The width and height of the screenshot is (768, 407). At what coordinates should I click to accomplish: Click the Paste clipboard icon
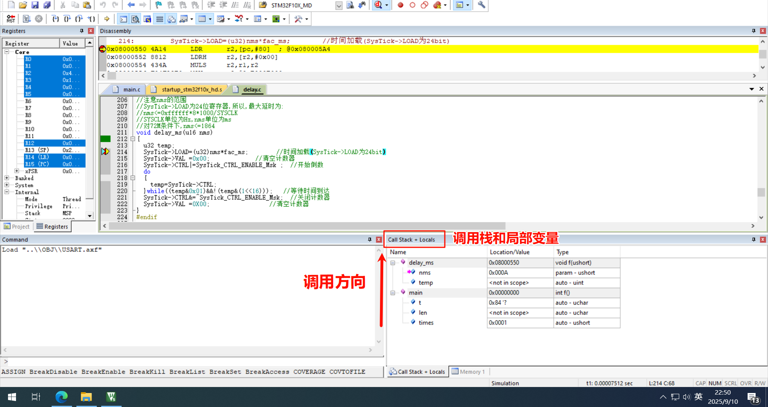click(x=87, y=5)
